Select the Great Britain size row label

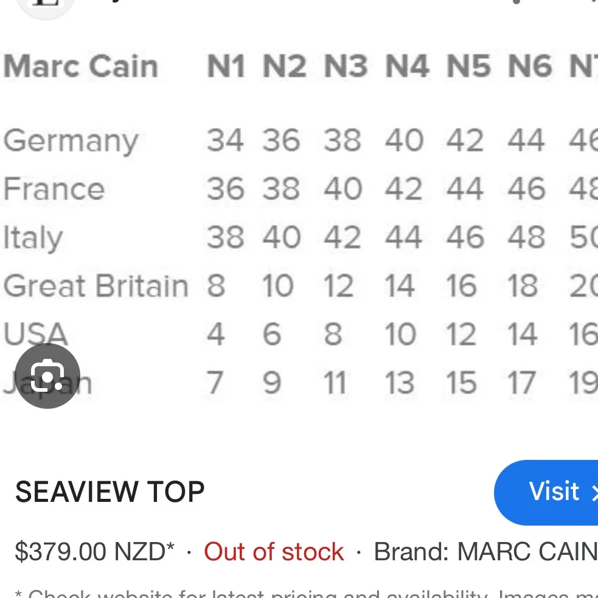(96, 286)
